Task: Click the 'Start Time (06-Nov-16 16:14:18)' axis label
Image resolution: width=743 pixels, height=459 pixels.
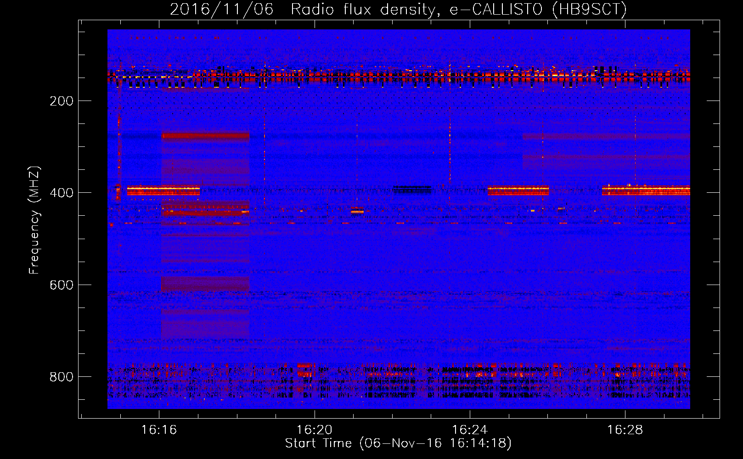Action: pyautogui.click(x=398, y=443)
